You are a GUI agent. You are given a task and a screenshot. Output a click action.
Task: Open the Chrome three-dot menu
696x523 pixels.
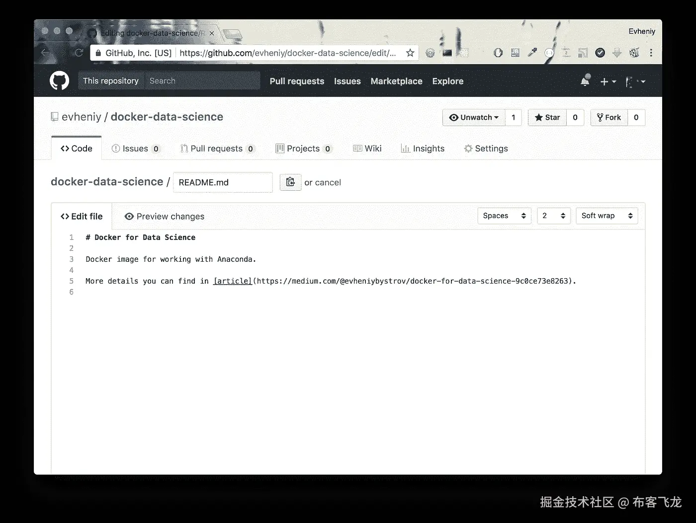tap(651, 53)
